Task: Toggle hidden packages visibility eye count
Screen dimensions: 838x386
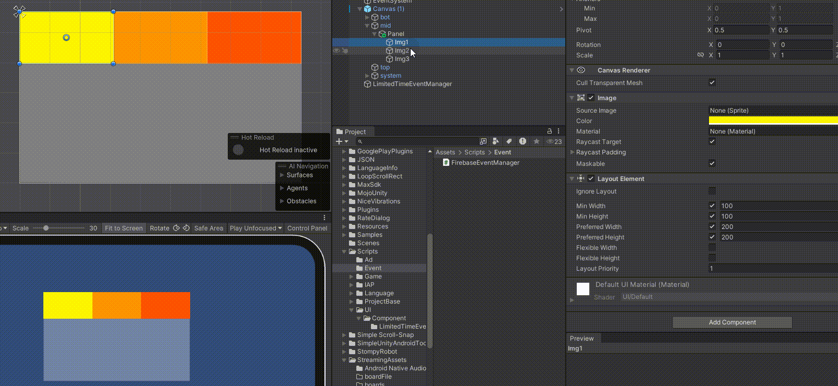Action: [554, 141]
